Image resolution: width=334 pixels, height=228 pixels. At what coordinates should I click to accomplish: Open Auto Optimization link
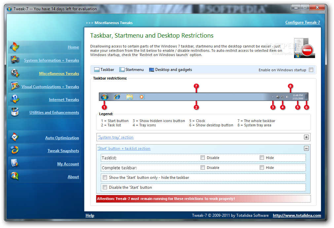click(62, 138)
